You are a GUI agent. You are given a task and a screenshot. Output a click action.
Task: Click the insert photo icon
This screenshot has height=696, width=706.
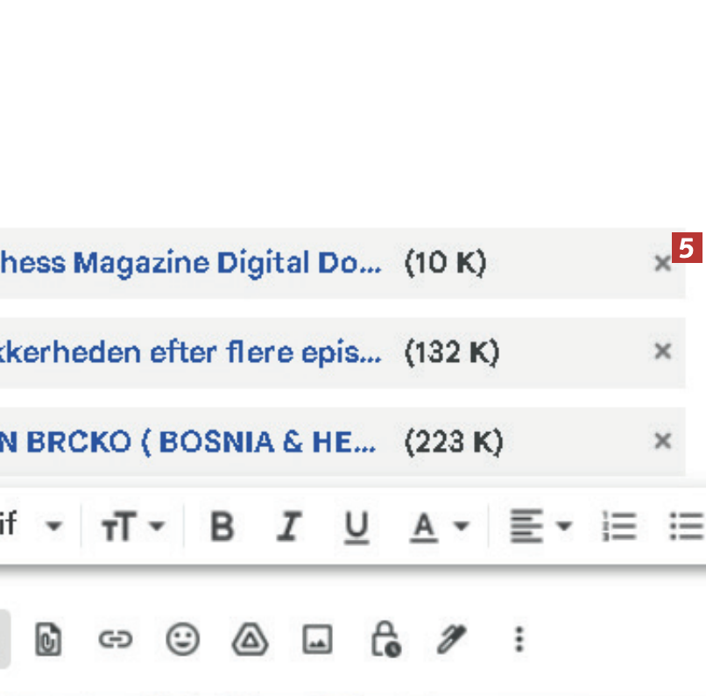tap(317, 640)
